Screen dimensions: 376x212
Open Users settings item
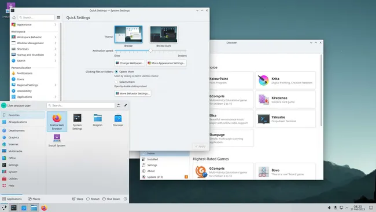point(34,79)
